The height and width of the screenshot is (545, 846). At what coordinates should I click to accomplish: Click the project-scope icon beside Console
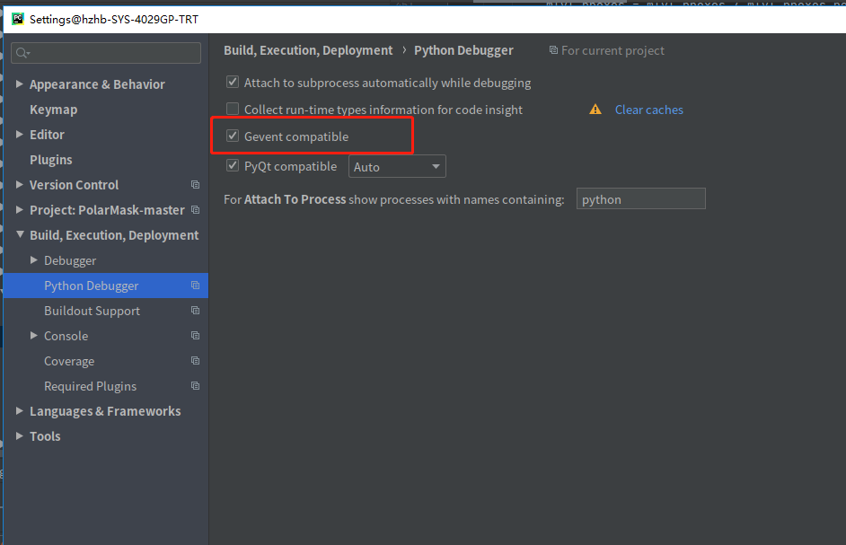196,336
